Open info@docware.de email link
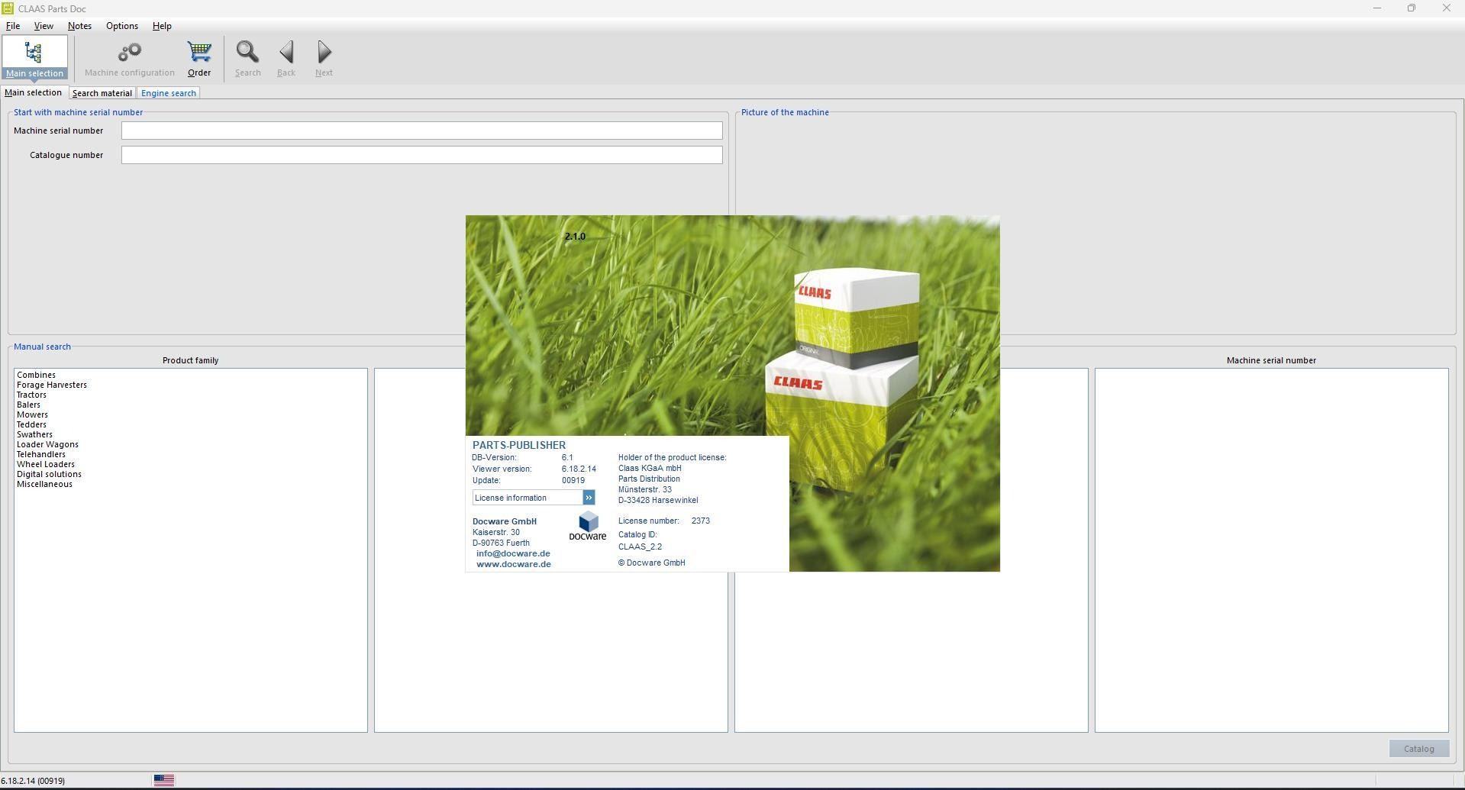Screen dimensions: 1465x790 pyautogui.click(x=513, y=553)
